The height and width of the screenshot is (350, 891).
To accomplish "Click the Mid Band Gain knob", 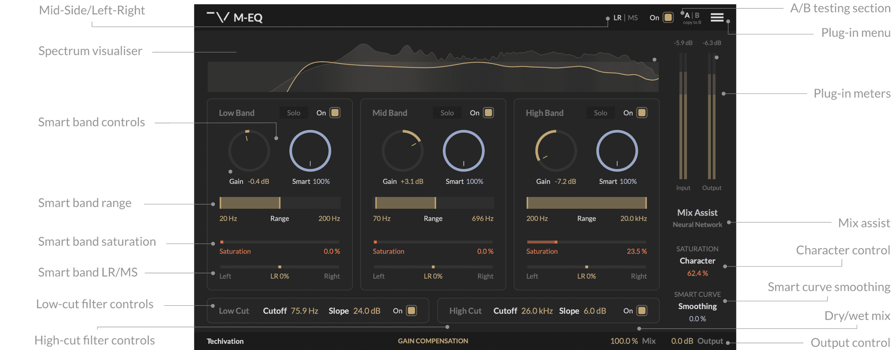I will (x=402, y=151).
